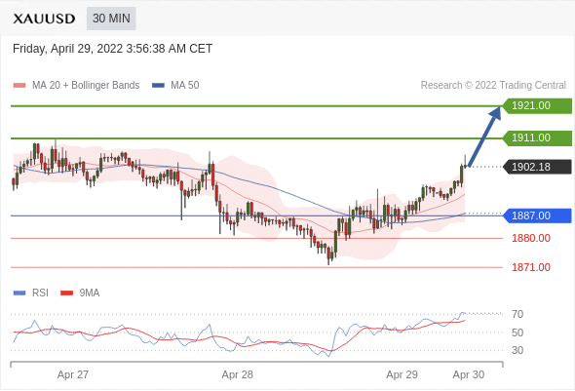Click the 1871.00 red support value

[x=531, y=267]
